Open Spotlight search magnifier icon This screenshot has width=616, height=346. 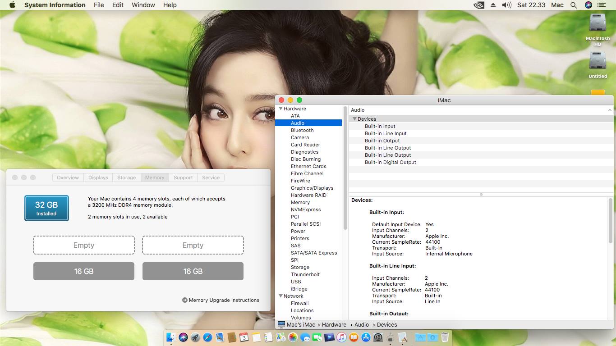click(x=574, y=5)
